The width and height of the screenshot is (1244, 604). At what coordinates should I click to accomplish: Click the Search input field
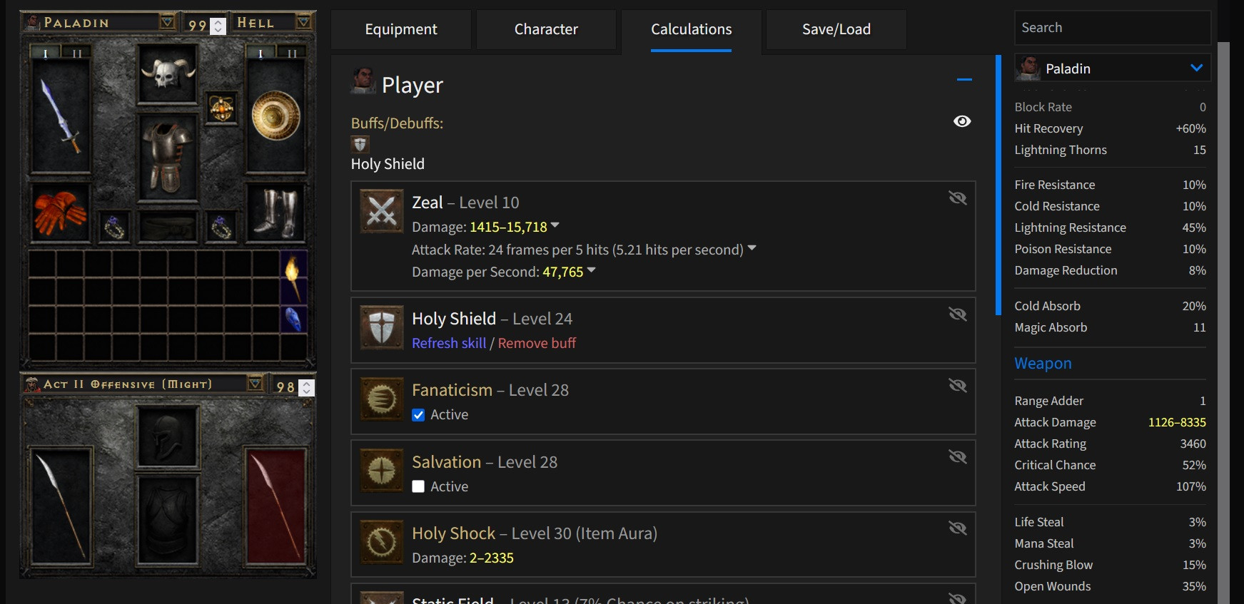1112,28
